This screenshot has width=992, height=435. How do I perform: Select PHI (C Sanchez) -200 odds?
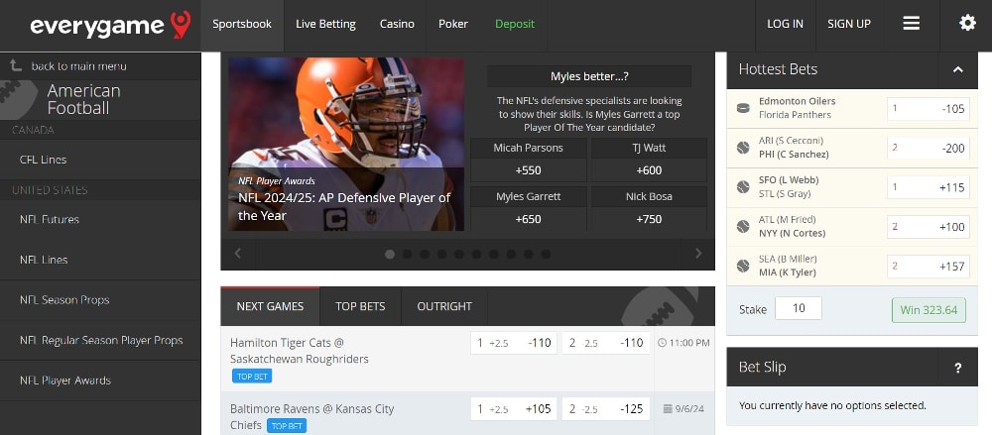coord(929,148)
